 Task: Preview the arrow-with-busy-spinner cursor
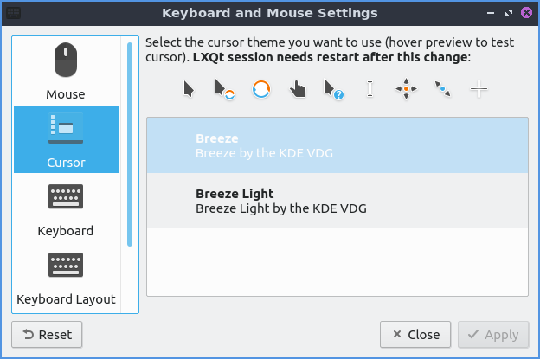click(225, 89)
